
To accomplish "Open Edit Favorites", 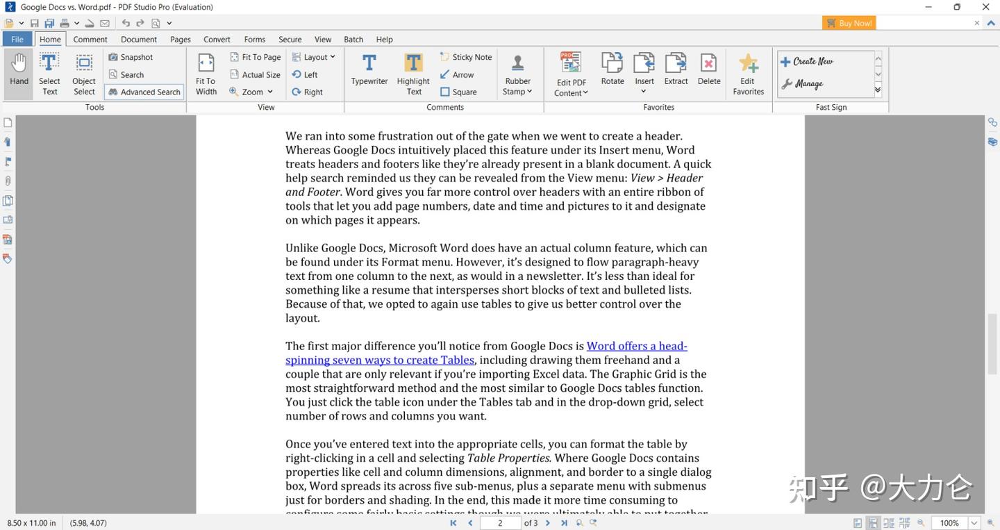I will (x=748, y=74).
